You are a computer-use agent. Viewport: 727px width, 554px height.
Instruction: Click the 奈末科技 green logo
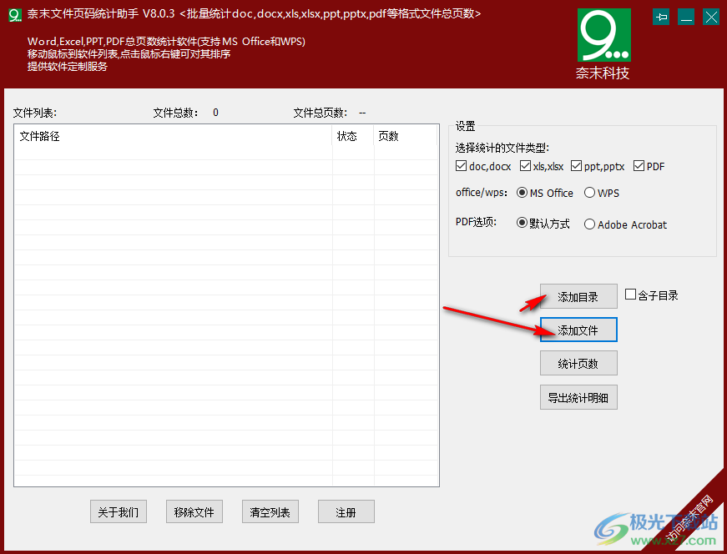point(604,35)
